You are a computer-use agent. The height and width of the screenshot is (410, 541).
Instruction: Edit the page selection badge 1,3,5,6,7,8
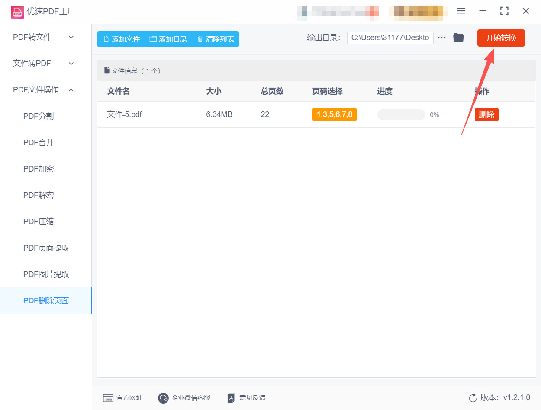334,114
